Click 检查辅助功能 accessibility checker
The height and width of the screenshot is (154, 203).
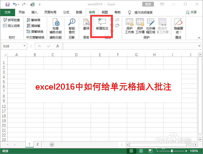pos(56,26)
